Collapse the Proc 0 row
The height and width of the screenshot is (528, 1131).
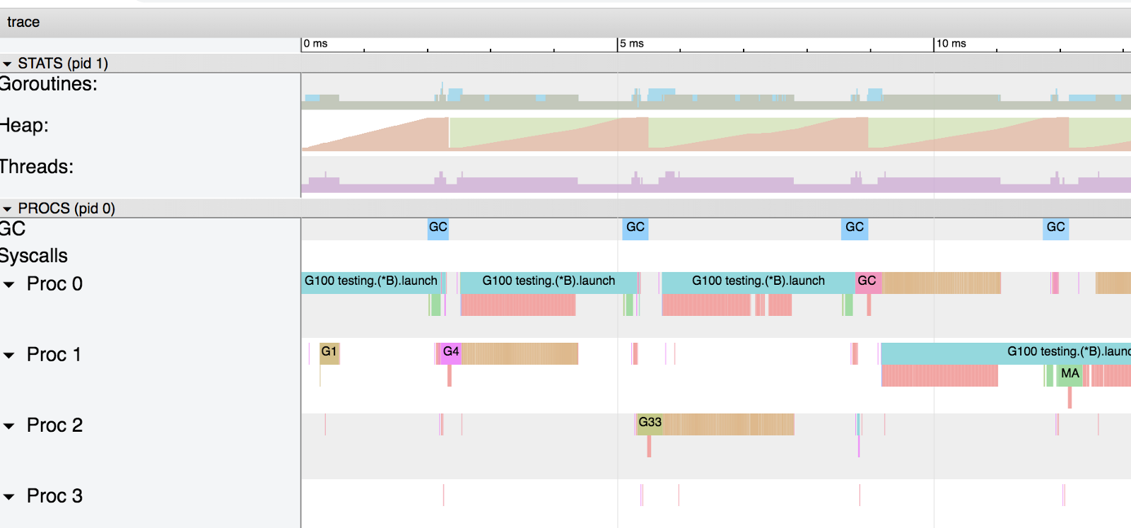click(x=9, y=284)
